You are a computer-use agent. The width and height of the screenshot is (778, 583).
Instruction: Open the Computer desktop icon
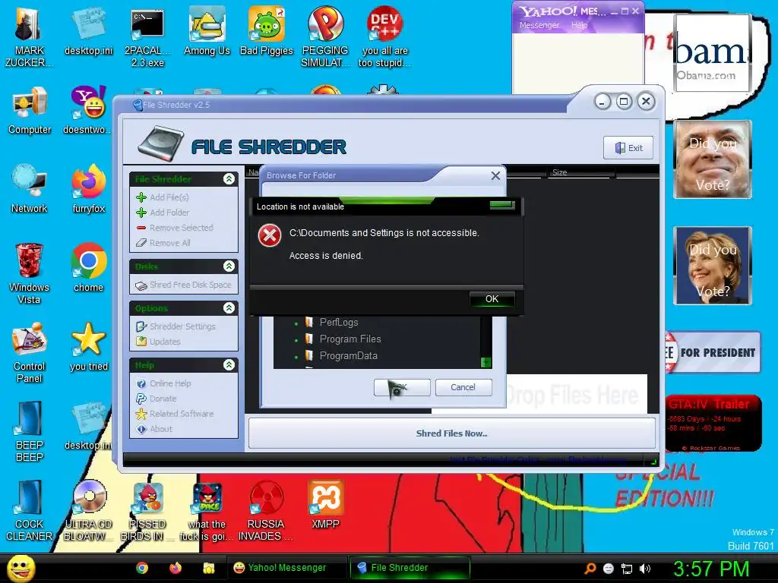30,110
